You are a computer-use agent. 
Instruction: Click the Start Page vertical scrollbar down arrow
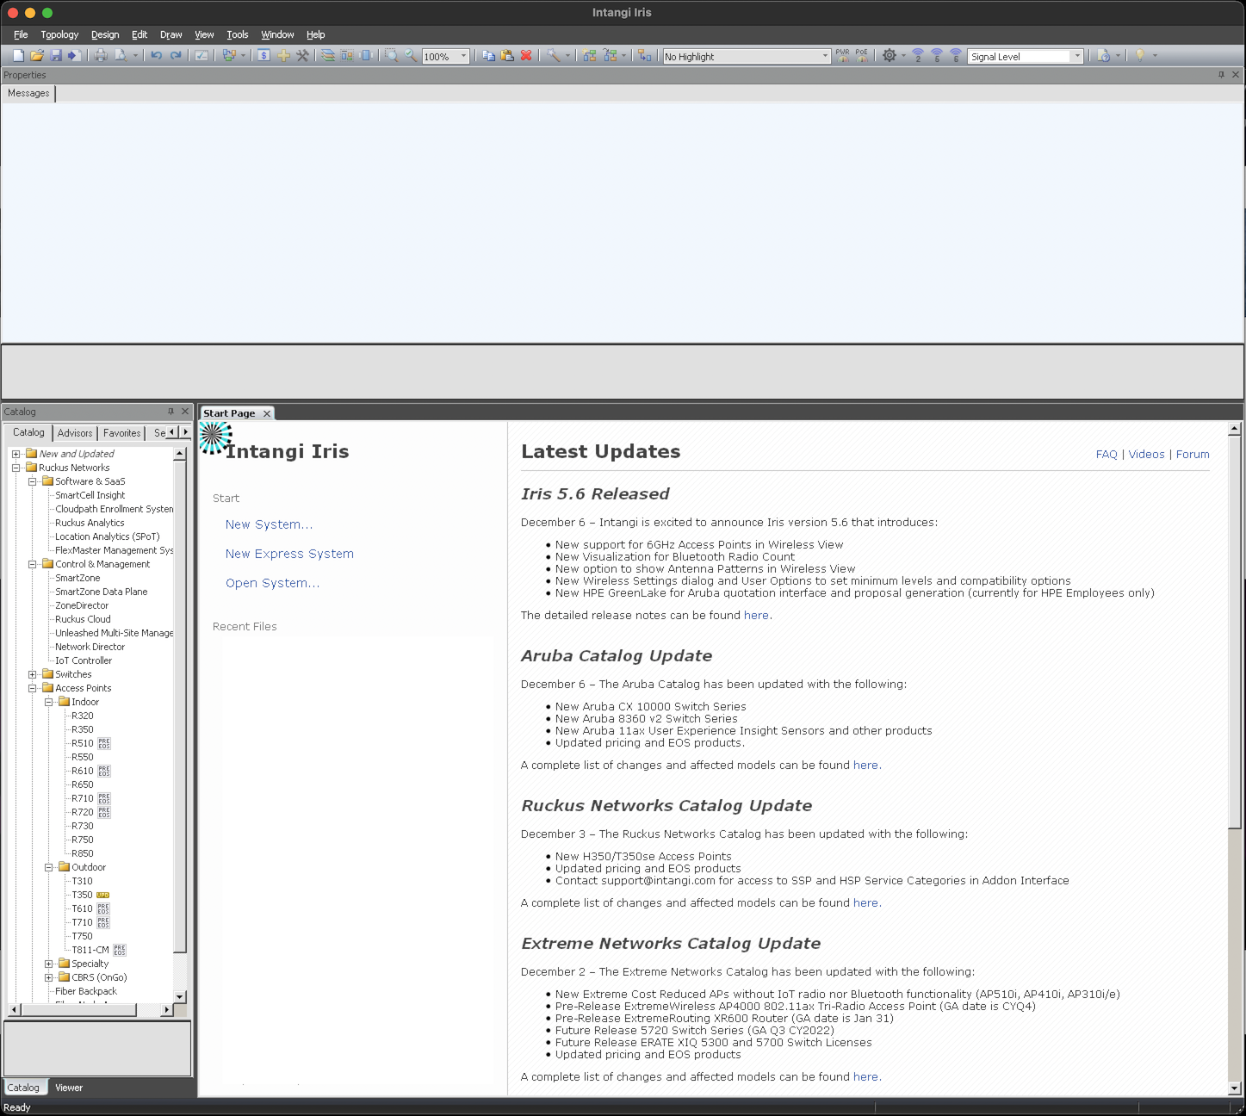click(x=1234, y=1088)
